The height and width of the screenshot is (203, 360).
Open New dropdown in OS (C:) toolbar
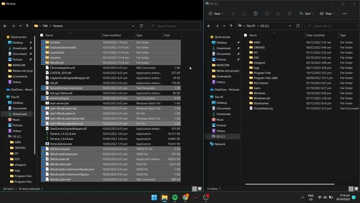(x=216, y=14)
